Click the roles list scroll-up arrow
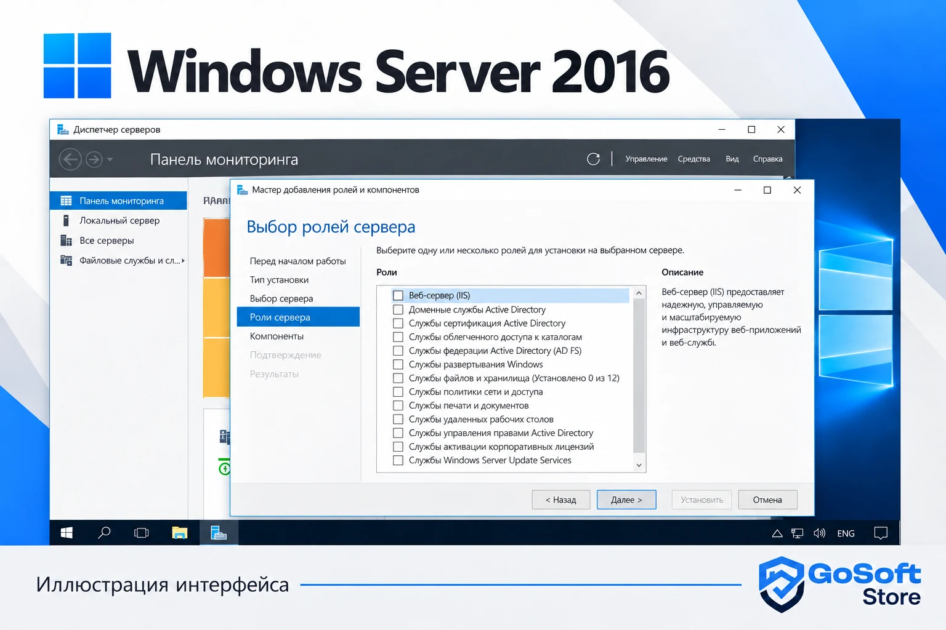Image resolution: width=946 pixels, height=630 pixels. [639, 293]
